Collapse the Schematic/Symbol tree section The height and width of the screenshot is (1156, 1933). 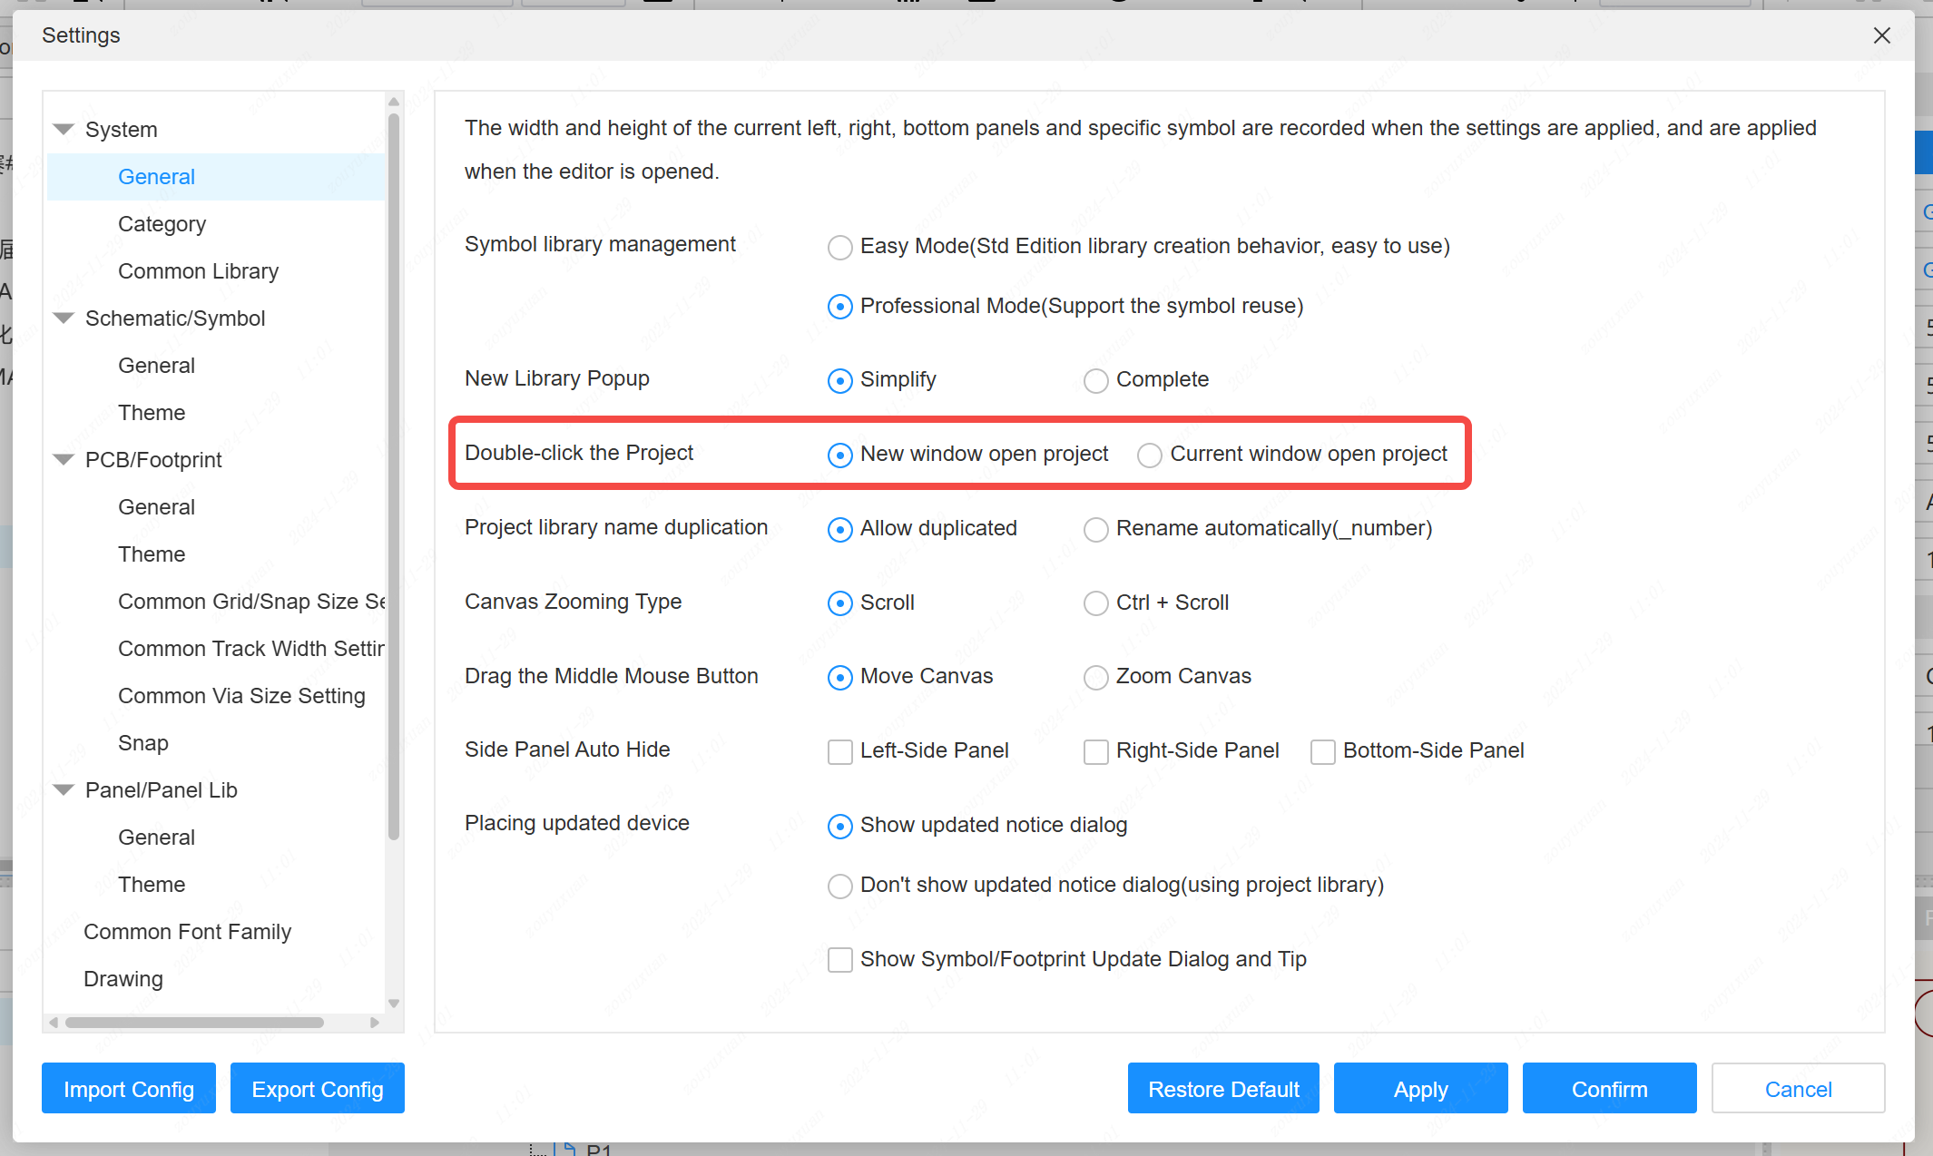click(64, 318)
